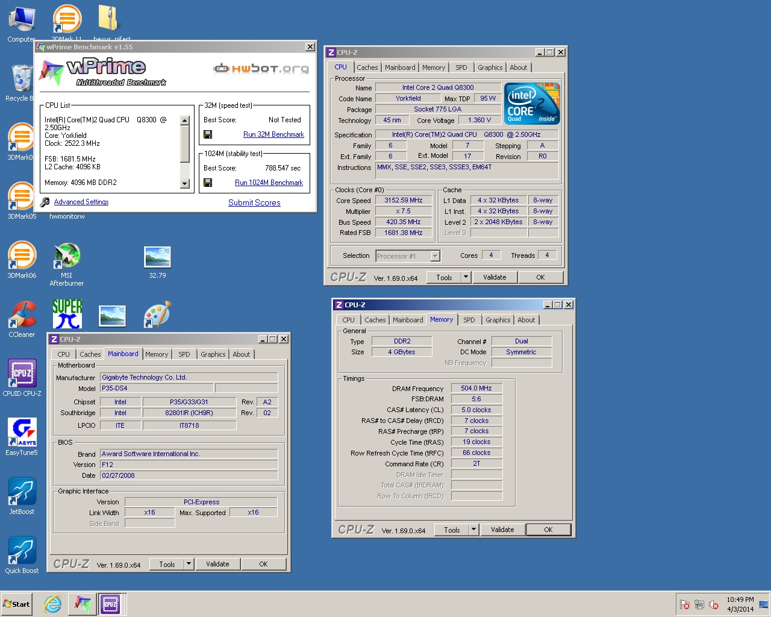Viewport: 771px width, 617px height.
Task: Click the volume icon in system tray
Action: [714, 604]
